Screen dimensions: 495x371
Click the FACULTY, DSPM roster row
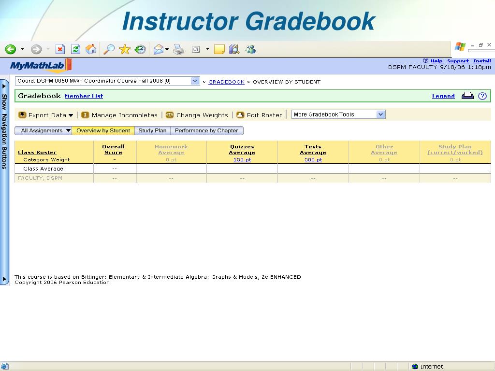252,178
